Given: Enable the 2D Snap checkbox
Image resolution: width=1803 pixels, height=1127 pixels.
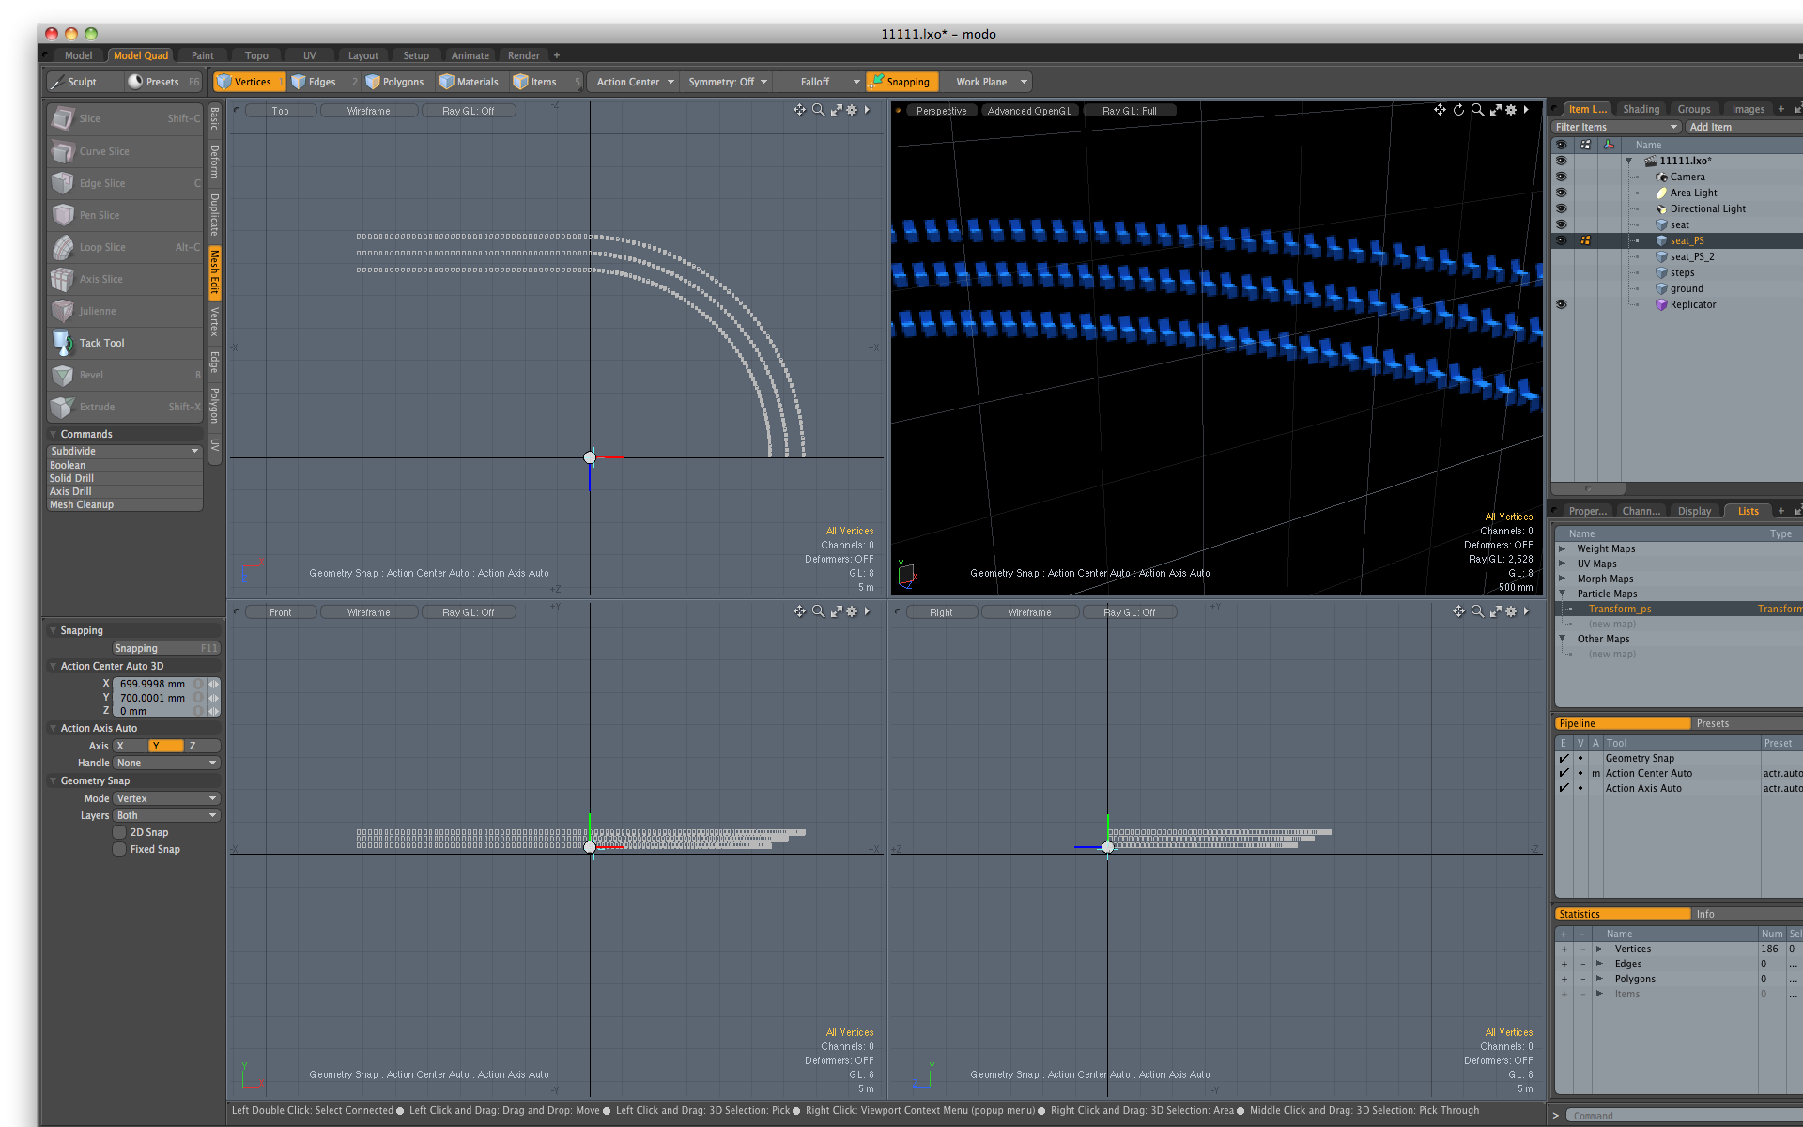Looking at the screenshot, I should tap(119, 832).
